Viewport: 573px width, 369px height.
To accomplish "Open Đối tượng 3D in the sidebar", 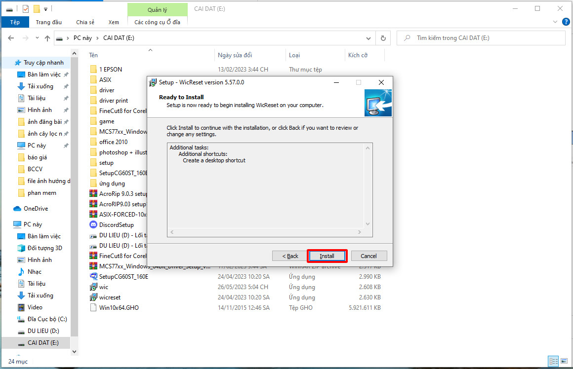I will (x=44, y=248).
